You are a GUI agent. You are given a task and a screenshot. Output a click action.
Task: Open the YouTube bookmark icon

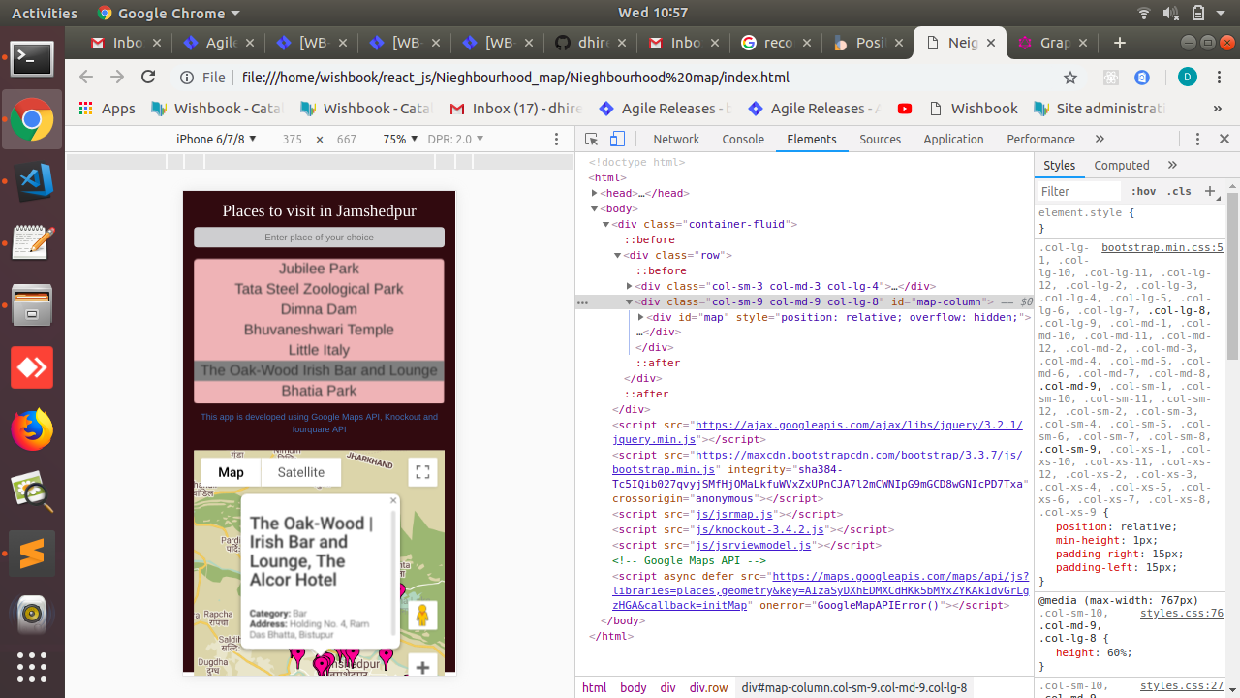(905, 109)
